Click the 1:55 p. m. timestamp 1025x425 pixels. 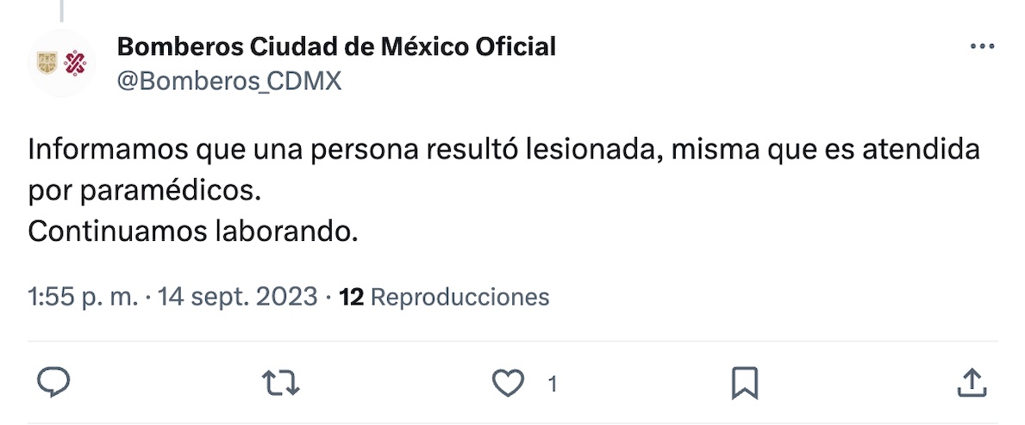[x=83, y=298]
